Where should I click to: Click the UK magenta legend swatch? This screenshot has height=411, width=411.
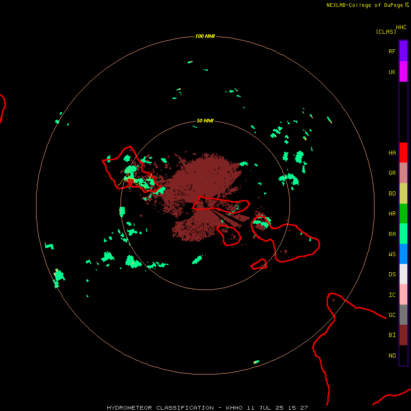tap(403, 72)
